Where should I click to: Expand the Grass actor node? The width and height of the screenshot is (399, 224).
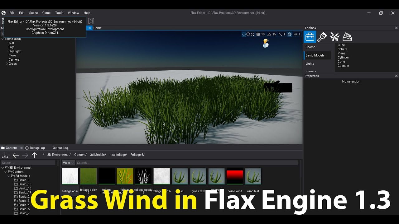(x=7, y=64)
